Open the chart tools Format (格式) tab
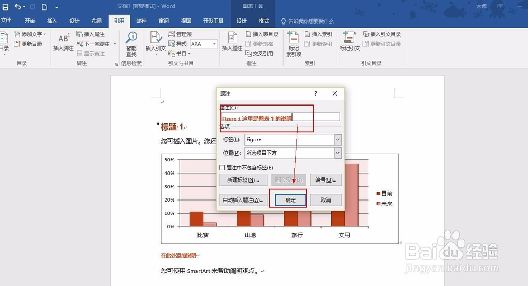The image size is (528, 286). coord(263,21)
